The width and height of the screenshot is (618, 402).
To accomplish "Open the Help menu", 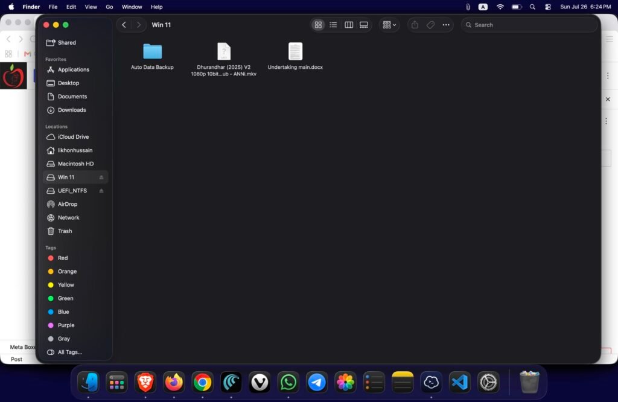I will coord(156,7).
